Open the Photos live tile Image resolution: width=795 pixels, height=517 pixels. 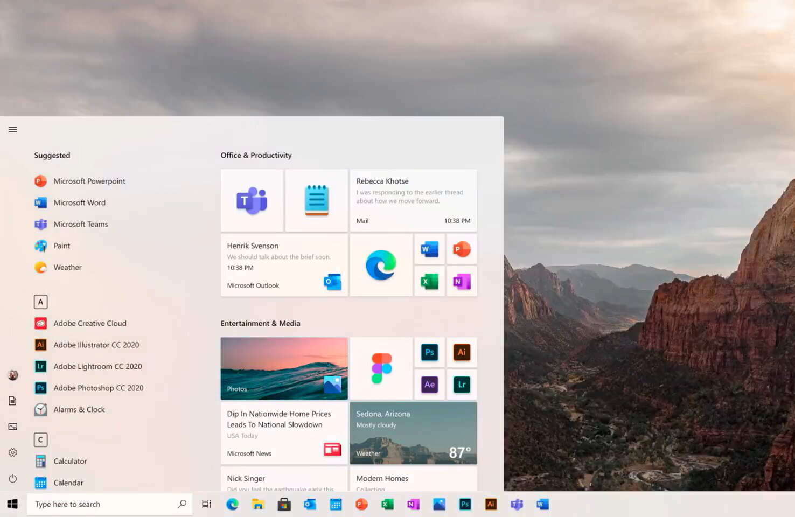[x=284, y=368]
